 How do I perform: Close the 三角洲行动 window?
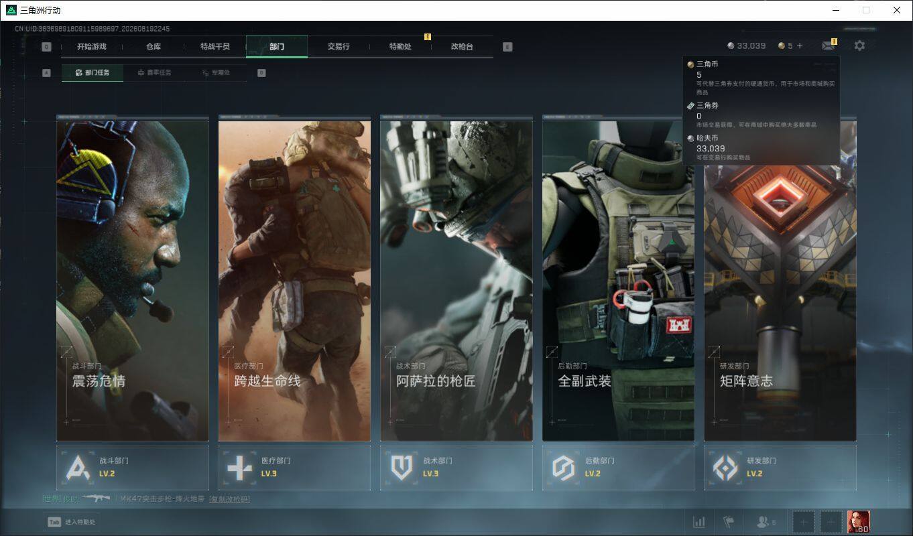pyautogui.click(x=897, y=10)
